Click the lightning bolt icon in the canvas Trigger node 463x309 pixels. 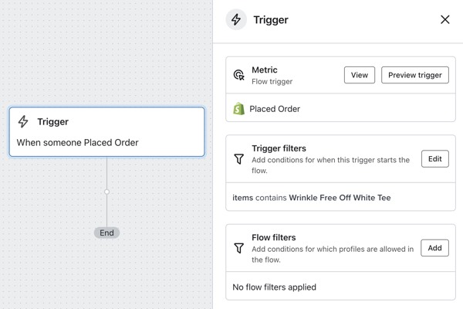[x=23, y=122]
